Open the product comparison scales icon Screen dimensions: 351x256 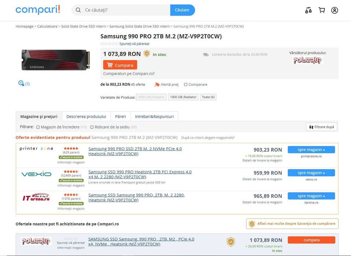(308, 10)
